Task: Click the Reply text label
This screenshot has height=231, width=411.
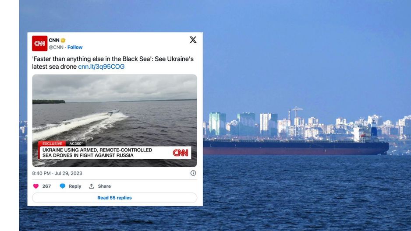Action: (x=75, y=186)
